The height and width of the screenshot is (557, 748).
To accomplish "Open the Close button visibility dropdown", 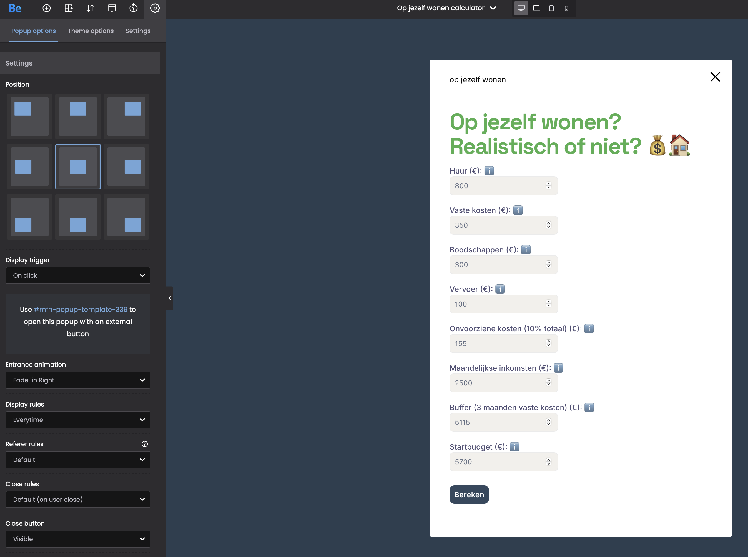I will [78, 539].
